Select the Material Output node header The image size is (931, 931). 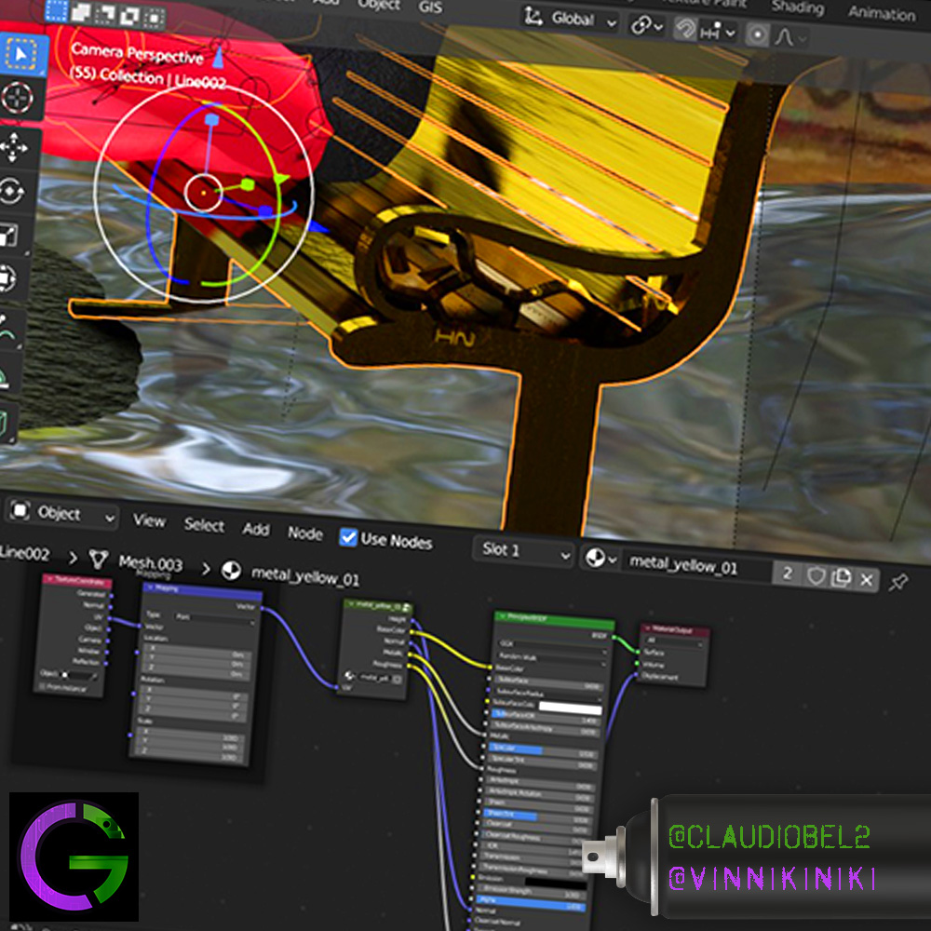click(x=675, y=628)
